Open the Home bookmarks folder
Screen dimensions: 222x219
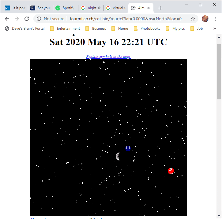120,29
